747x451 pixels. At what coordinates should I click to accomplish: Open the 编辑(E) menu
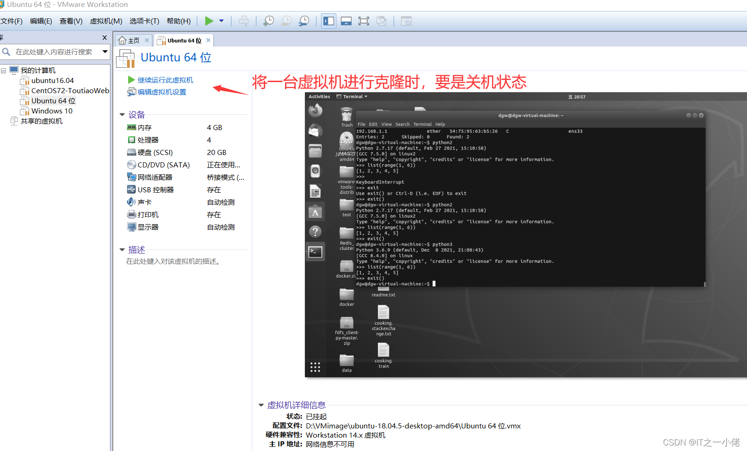click(41, 21)
